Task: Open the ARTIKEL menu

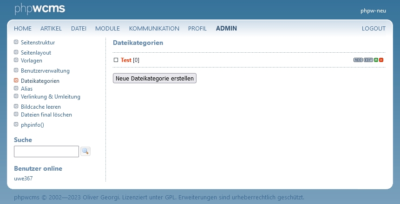Action: 51,29
